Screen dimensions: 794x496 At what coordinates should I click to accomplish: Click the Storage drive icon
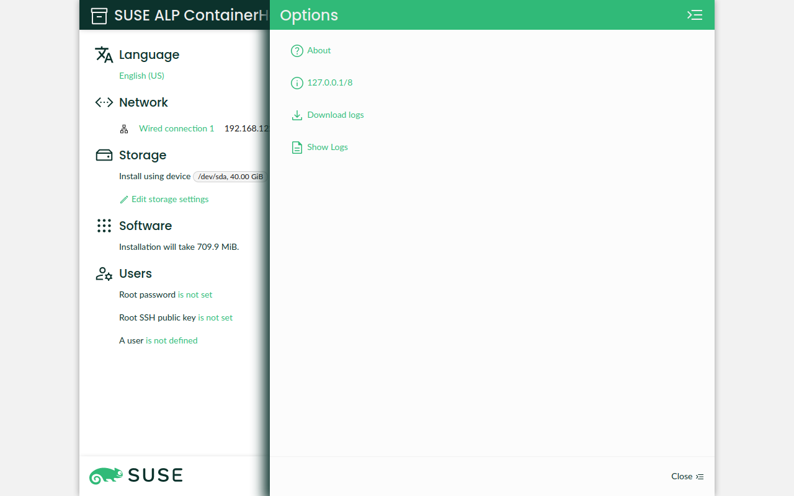[x=104, y=155]
